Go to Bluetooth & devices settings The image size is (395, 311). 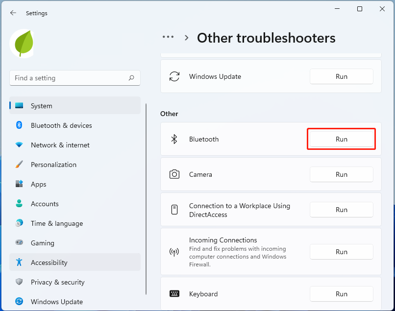click(75, 125)
